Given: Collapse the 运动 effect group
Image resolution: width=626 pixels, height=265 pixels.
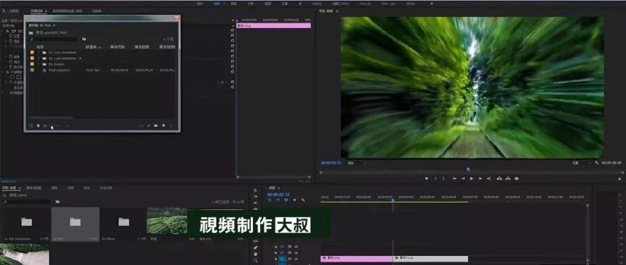Looking at the screenshot, I should (x=2, y=31).
